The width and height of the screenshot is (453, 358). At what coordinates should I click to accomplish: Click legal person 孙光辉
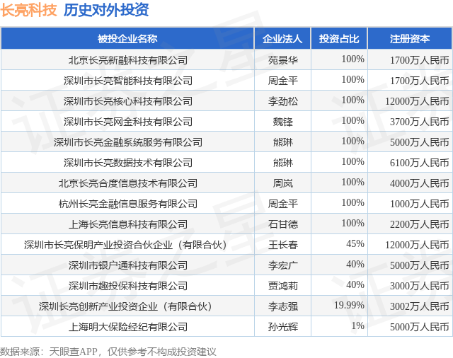tap(283, 327)
